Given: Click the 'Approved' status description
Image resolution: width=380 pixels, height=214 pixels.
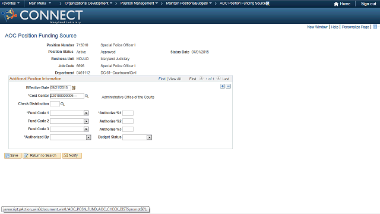Looking at the screenshot, I should (x=108, y=52).
